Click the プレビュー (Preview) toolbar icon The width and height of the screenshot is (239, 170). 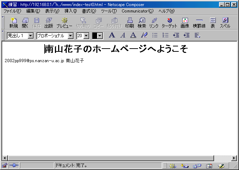pyautogui.click(x=64, y=23)
